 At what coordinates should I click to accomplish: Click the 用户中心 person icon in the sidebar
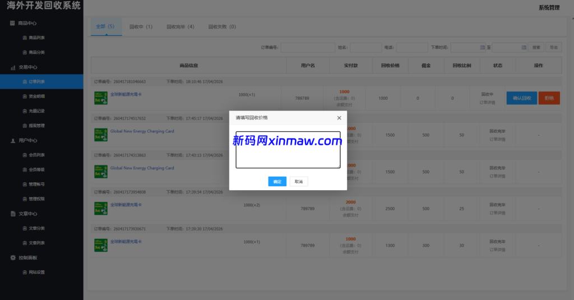click(x=13, y=141)
